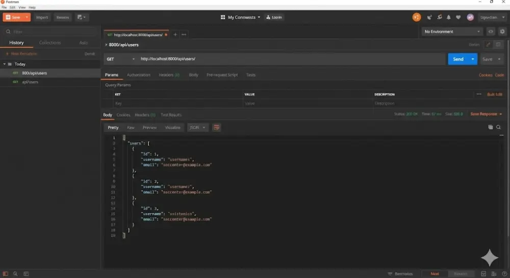Open the Code link
This screenshot has width=510, height=278.
point(499,75)
